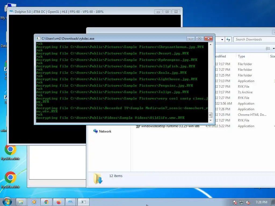Open Action Center flag tray icon

pos(235,202)
